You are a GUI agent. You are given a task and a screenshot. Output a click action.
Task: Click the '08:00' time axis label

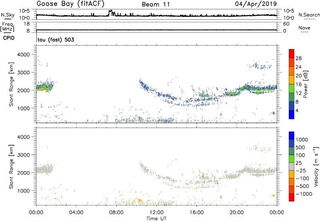116,213
